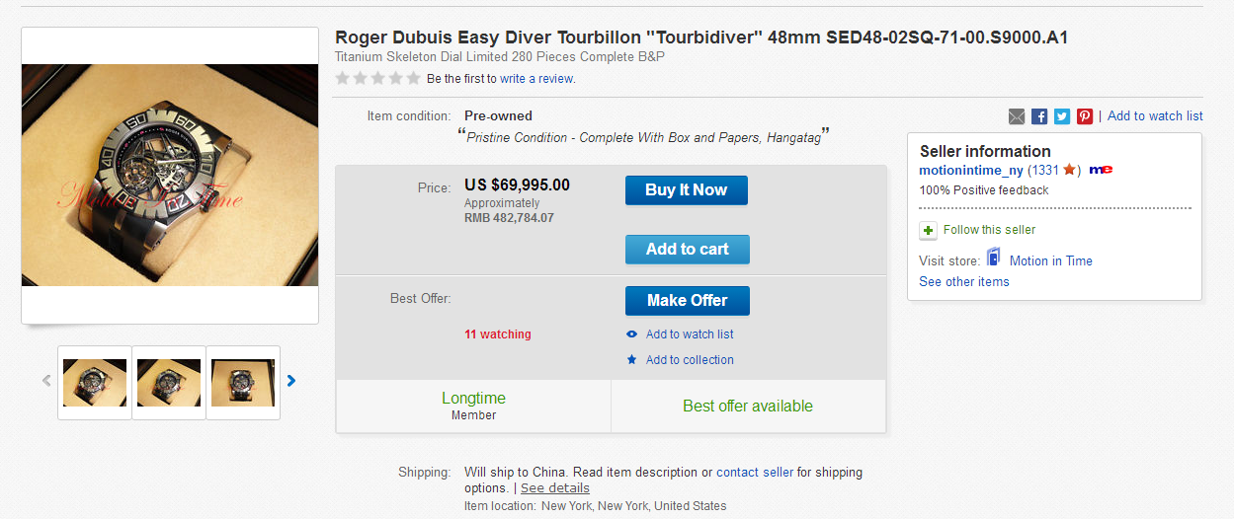This screenshot has width=1234, height=519.
Task: Share listing on Facebook icon
Action: coord(1039,116)
